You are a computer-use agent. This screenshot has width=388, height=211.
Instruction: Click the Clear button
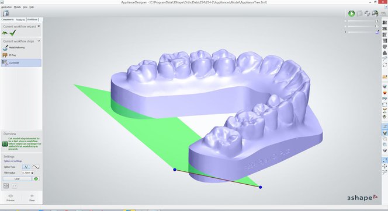pyautogui.click(x=17, y=179)
